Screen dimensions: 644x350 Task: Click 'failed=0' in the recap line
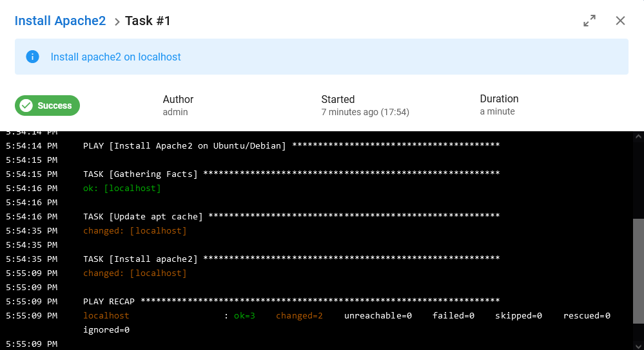click(x=453, y=315)
